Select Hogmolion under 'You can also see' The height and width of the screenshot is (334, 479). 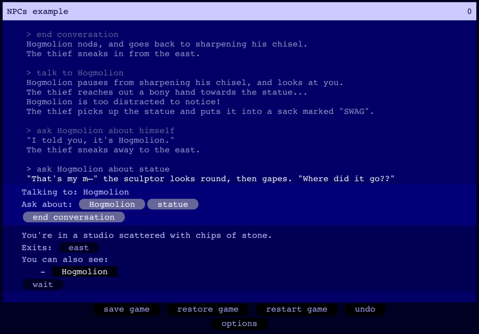(x=85, y=271)
